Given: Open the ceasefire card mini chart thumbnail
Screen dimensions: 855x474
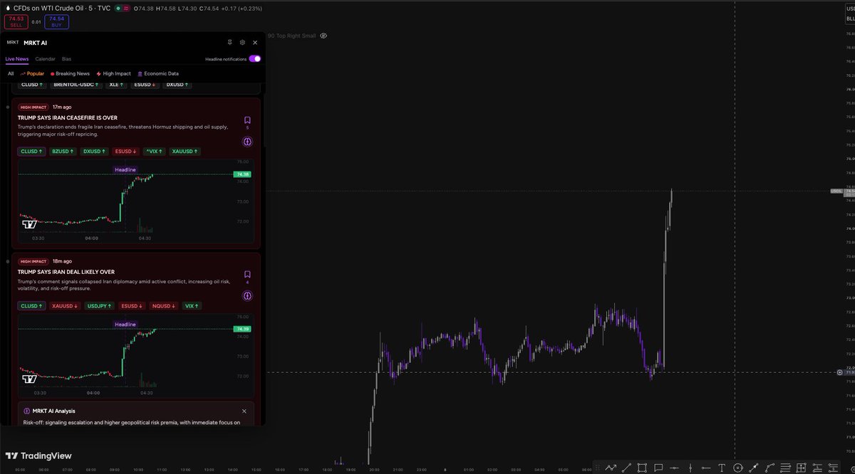Looking at the screenshot, I should coord(135,201).
